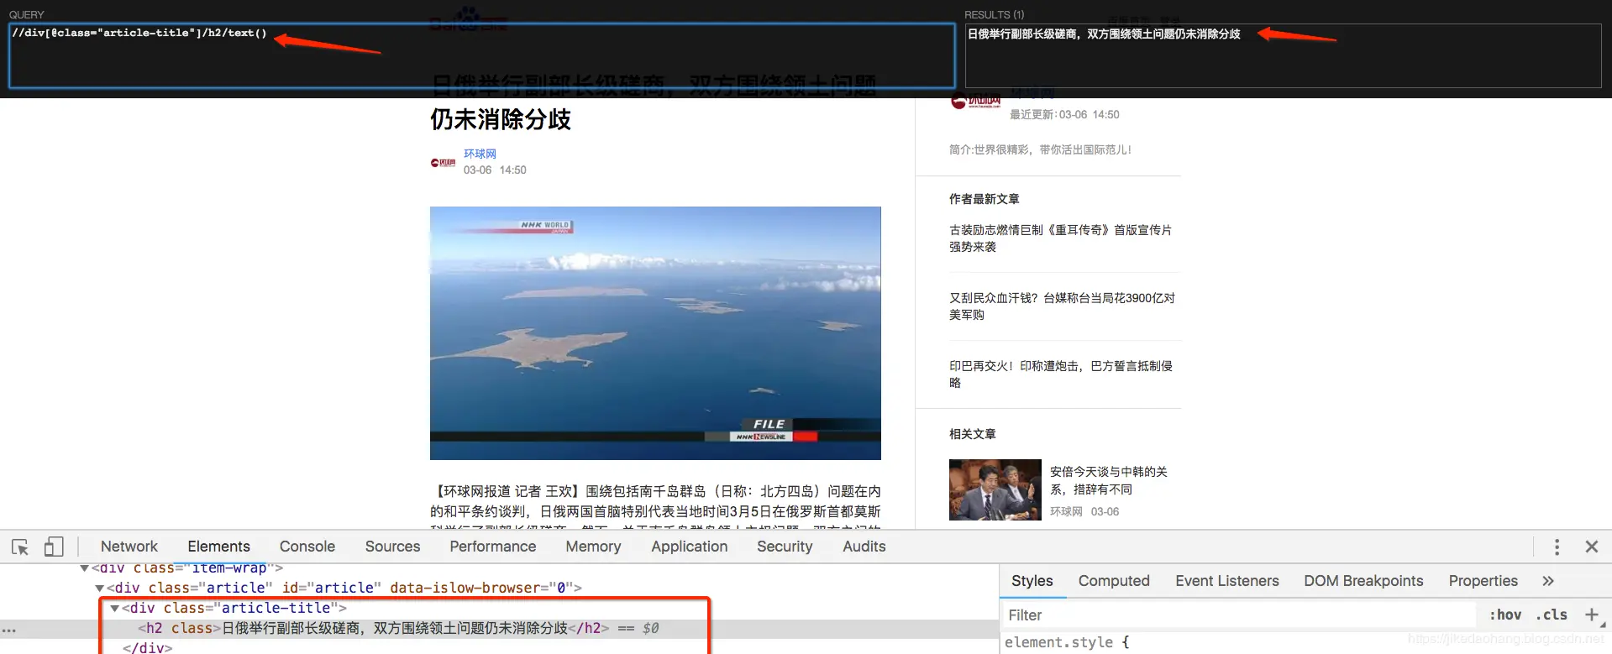Open article 又刮民众血汗钱？台媒称台当局
1612x654 pixels.
coord(1062,306)
